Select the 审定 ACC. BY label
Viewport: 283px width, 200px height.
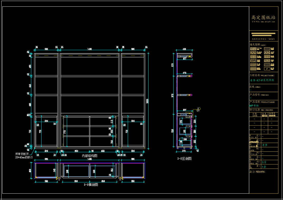coord(255,136)
